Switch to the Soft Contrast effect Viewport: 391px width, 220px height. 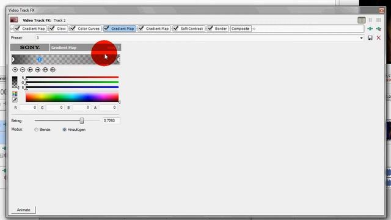(x=191, y=29)
